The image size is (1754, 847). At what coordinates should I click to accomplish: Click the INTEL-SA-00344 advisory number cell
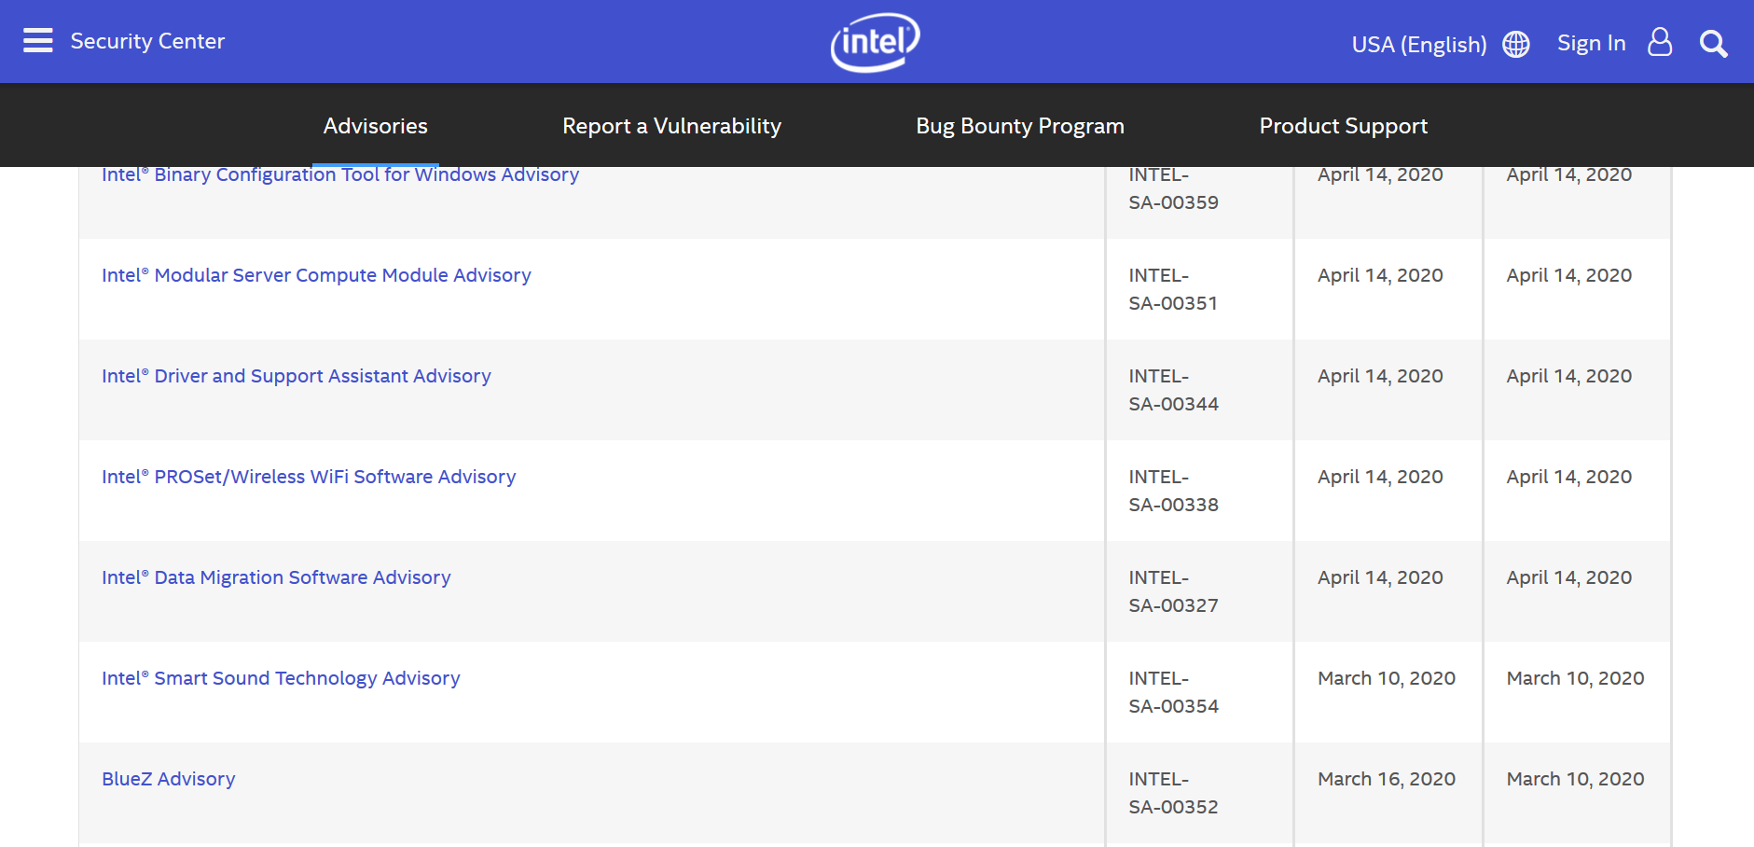[x=1173, y=390]
